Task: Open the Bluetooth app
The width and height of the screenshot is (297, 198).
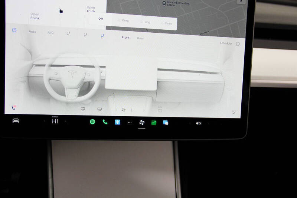Action: point(117,122)
